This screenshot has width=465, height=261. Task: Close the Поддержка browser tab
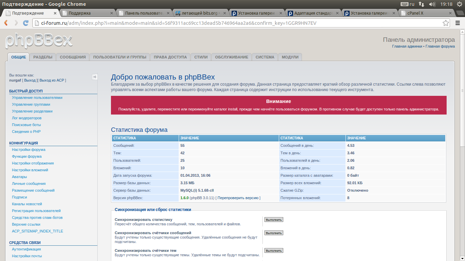pyautogui.click(x=111, y=13)
